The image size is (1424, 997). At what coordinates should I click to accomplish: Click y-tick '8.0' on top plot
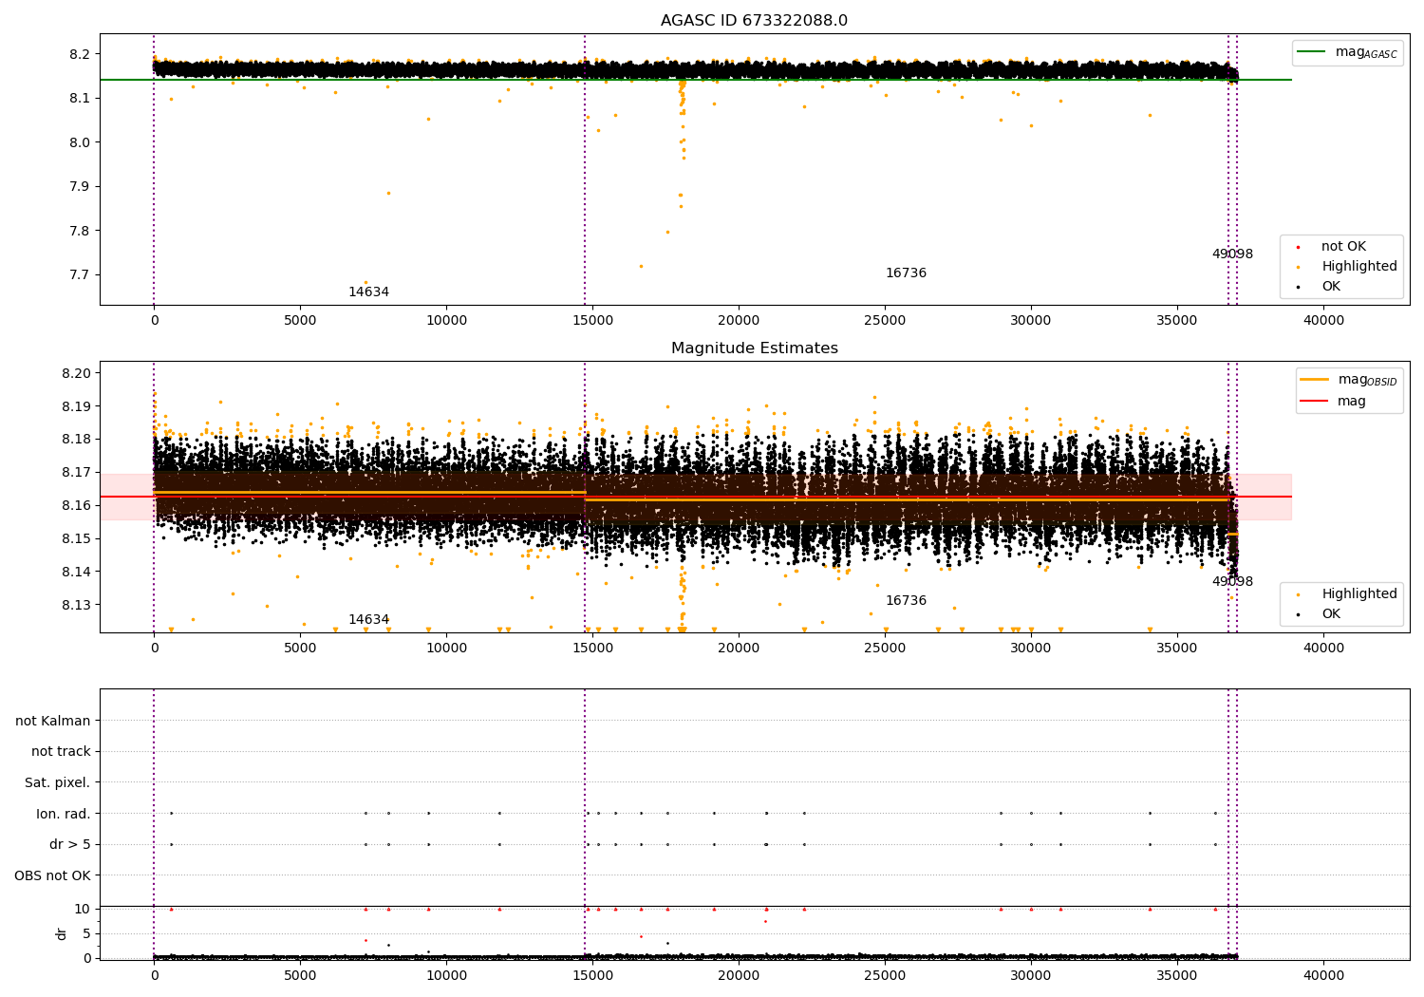coord(80,142)
